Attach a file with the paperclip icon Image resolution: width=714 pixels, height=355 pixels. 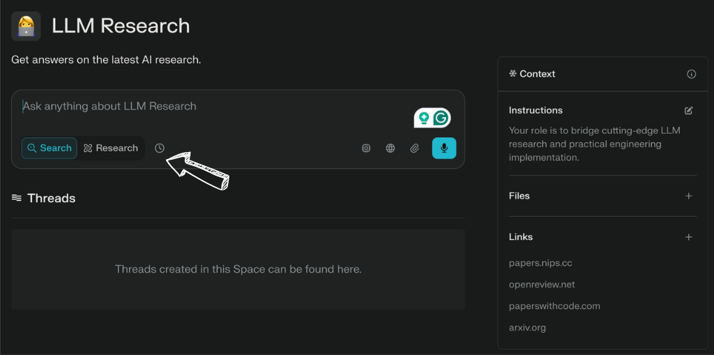click(414, 148)
